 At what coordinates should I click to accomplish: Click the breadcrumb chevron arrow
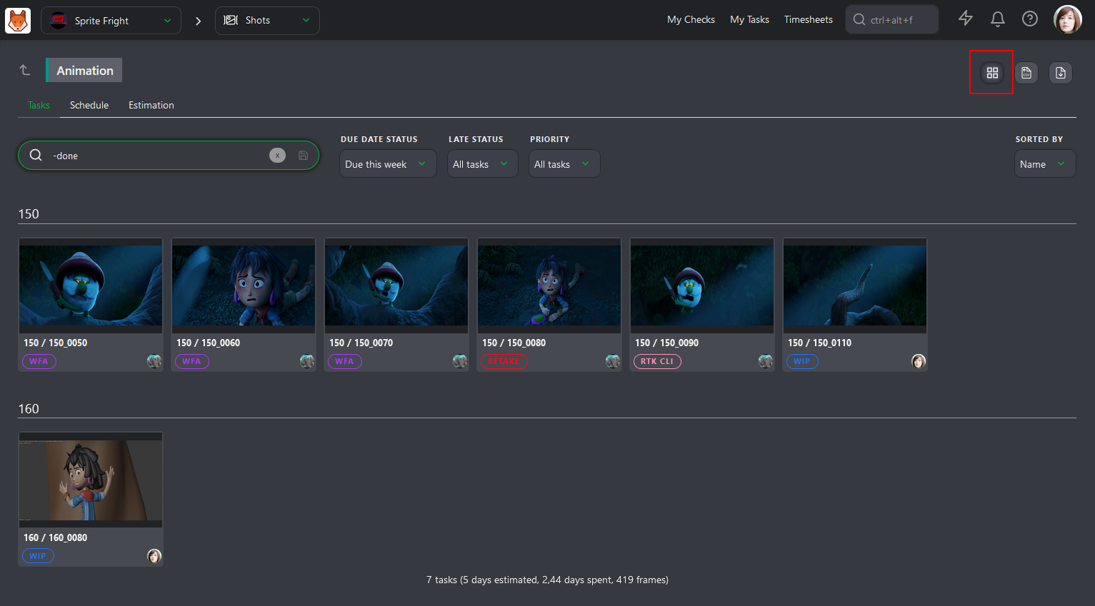(x=198, y=21)
